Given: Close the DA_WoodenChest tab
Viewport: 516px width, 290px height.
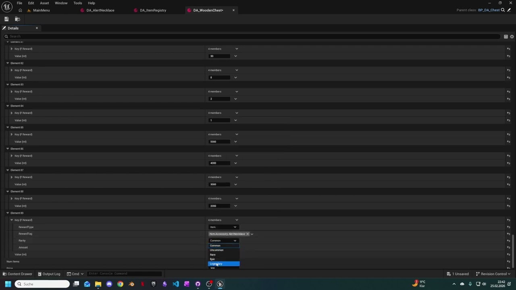Looking at the screenshot, I should (233, 10).
